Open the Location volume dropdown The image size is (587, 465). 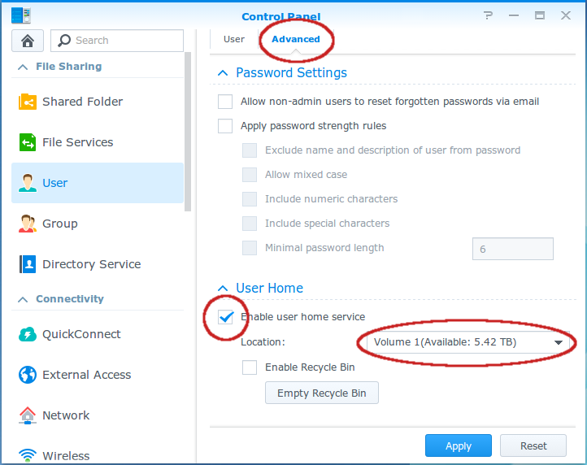click(x=466, y=342)
